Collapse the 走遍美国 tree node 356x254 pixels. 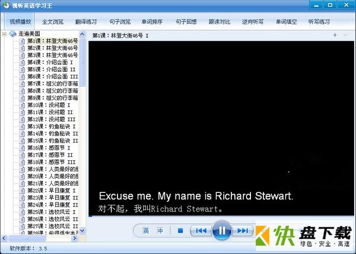(x=4, y=34)
